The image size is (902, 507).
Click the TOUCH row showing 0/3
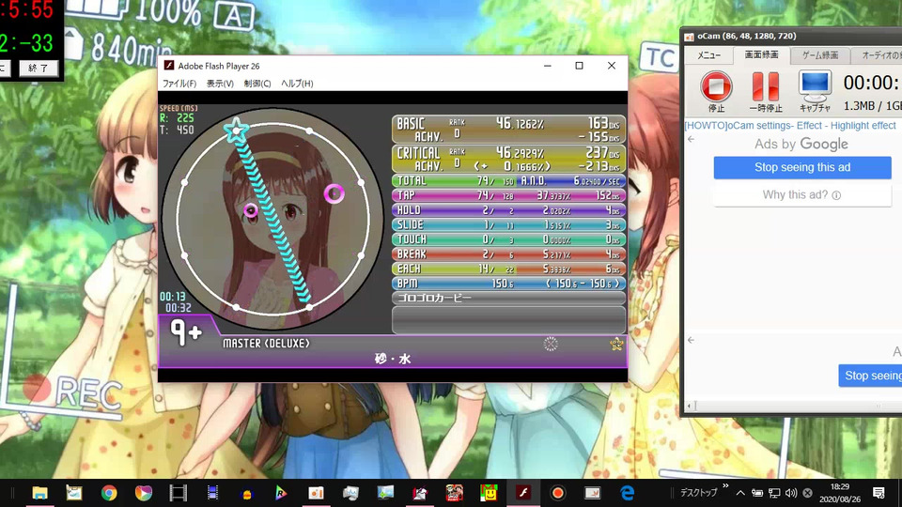508,239
